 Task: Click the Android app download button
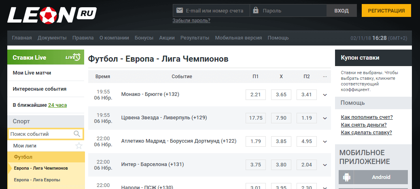373,177
